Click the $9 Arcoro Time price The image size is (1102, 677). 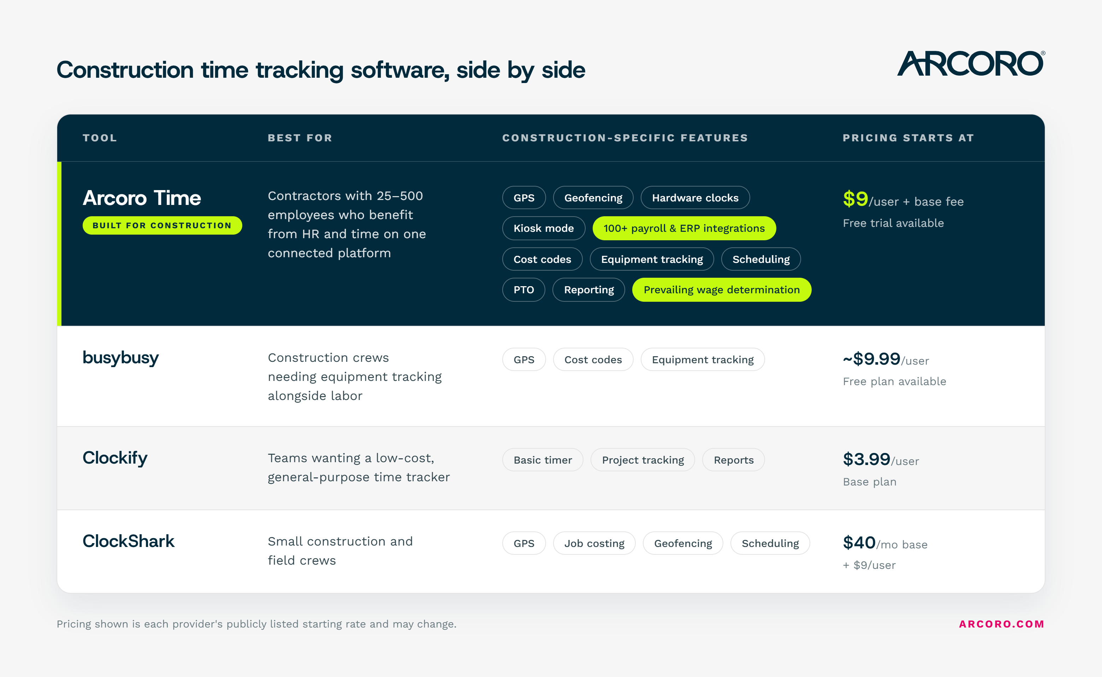pyautogui.click(x=855, y=199)
